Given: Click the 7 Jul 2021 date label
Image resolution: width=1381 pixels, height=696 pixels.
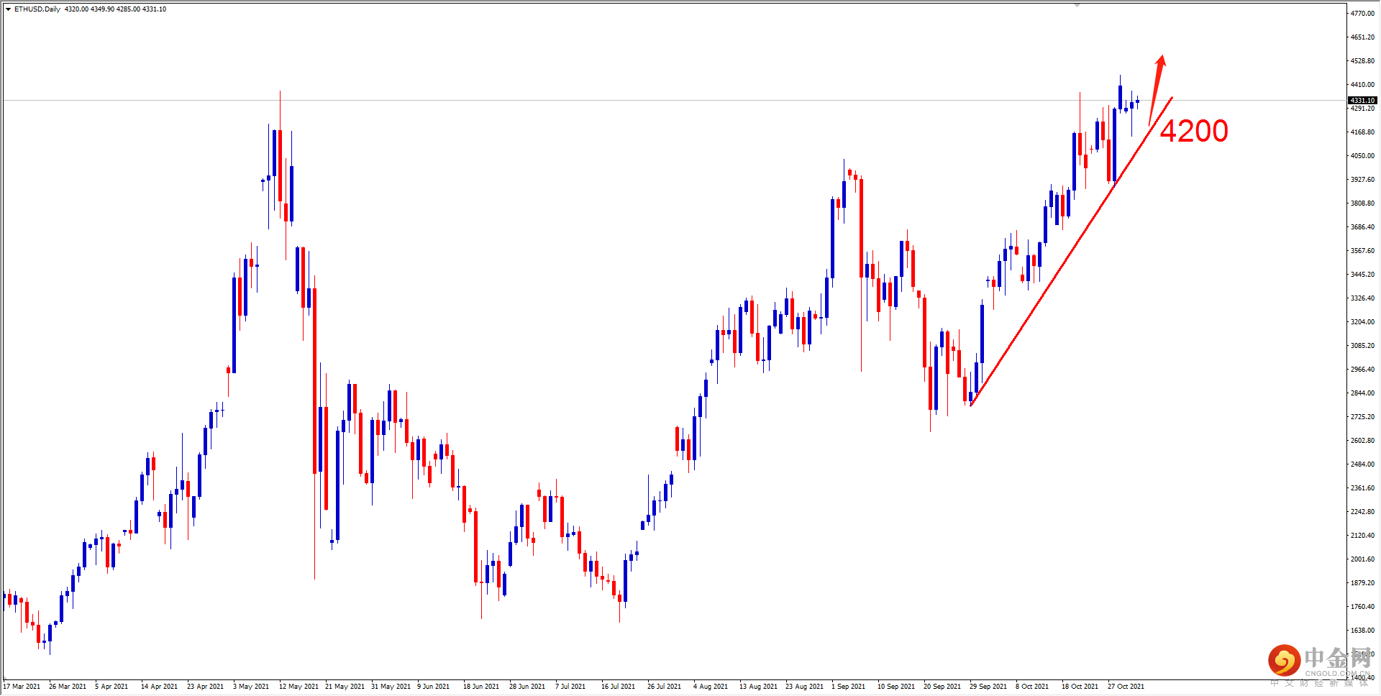Looking at the screenshot, I should [x=570, y=687].
